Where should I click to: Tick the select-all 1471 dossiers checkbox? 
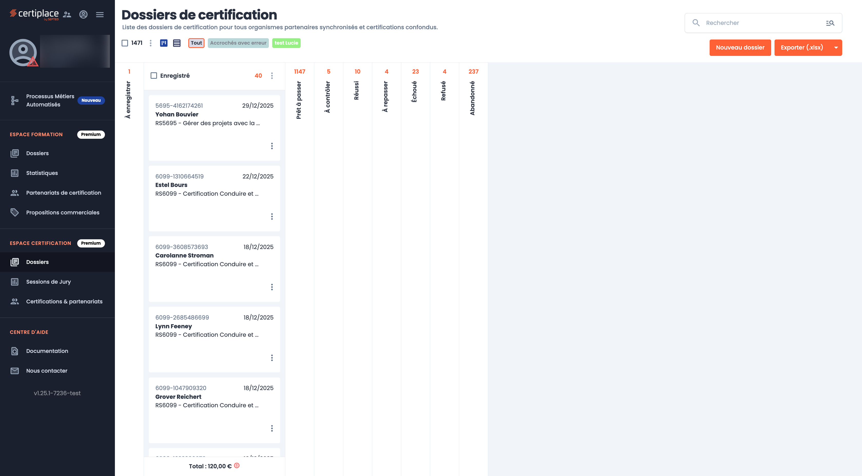click(x=125, y=43)
